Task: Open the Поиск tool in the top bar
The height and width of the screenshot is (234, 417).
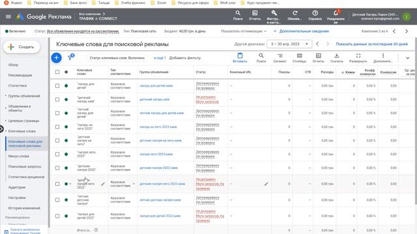Action: [x=238, y=15]
